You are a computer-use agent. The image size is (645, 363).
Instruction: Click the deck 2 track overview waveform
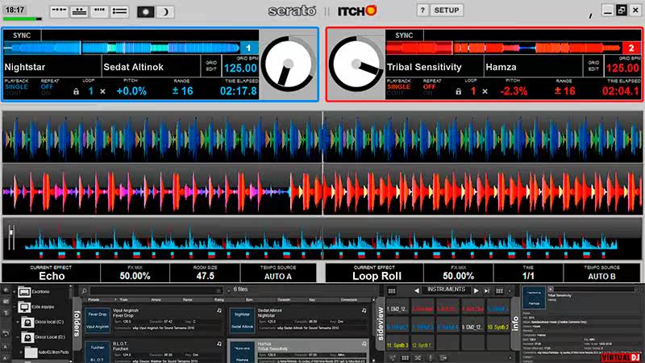point(504,48)
